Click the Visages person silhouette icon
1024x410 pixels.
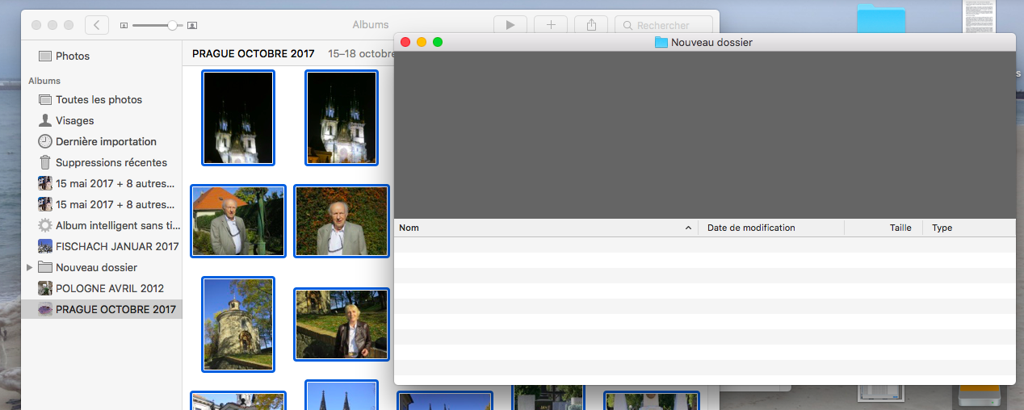point(45,121)
